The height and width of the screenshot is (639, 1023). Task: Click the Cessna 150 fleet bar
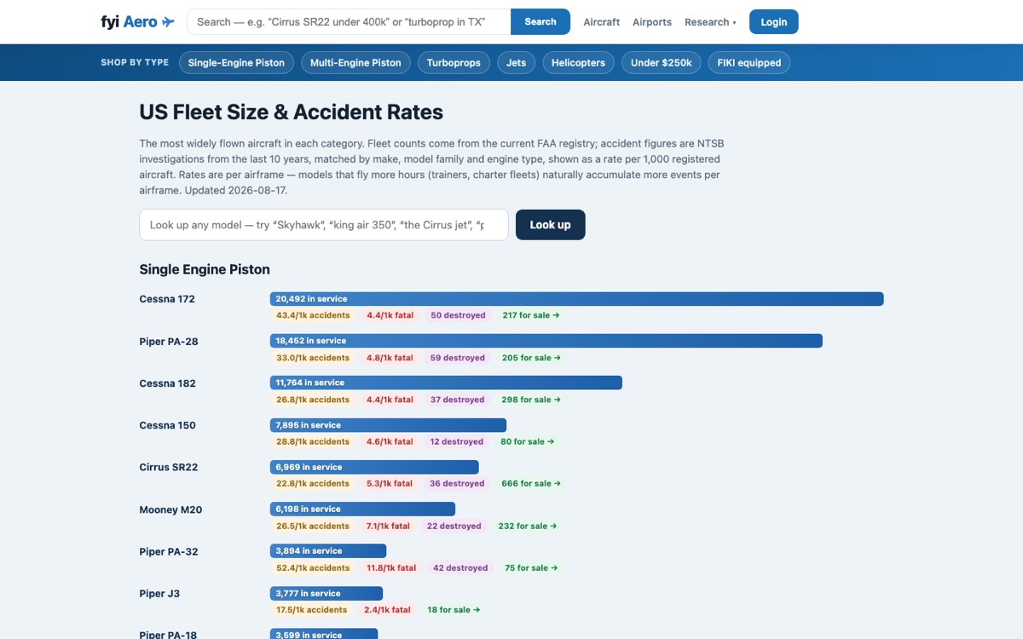point(388,425)
